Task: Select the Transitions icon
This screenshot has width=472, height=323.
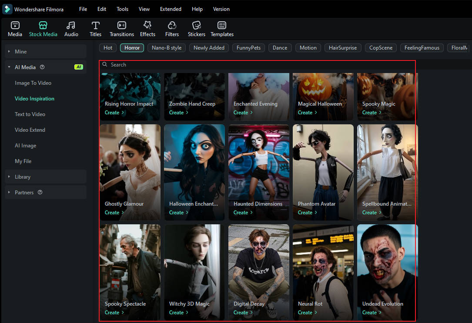Action: pos(121,29)
